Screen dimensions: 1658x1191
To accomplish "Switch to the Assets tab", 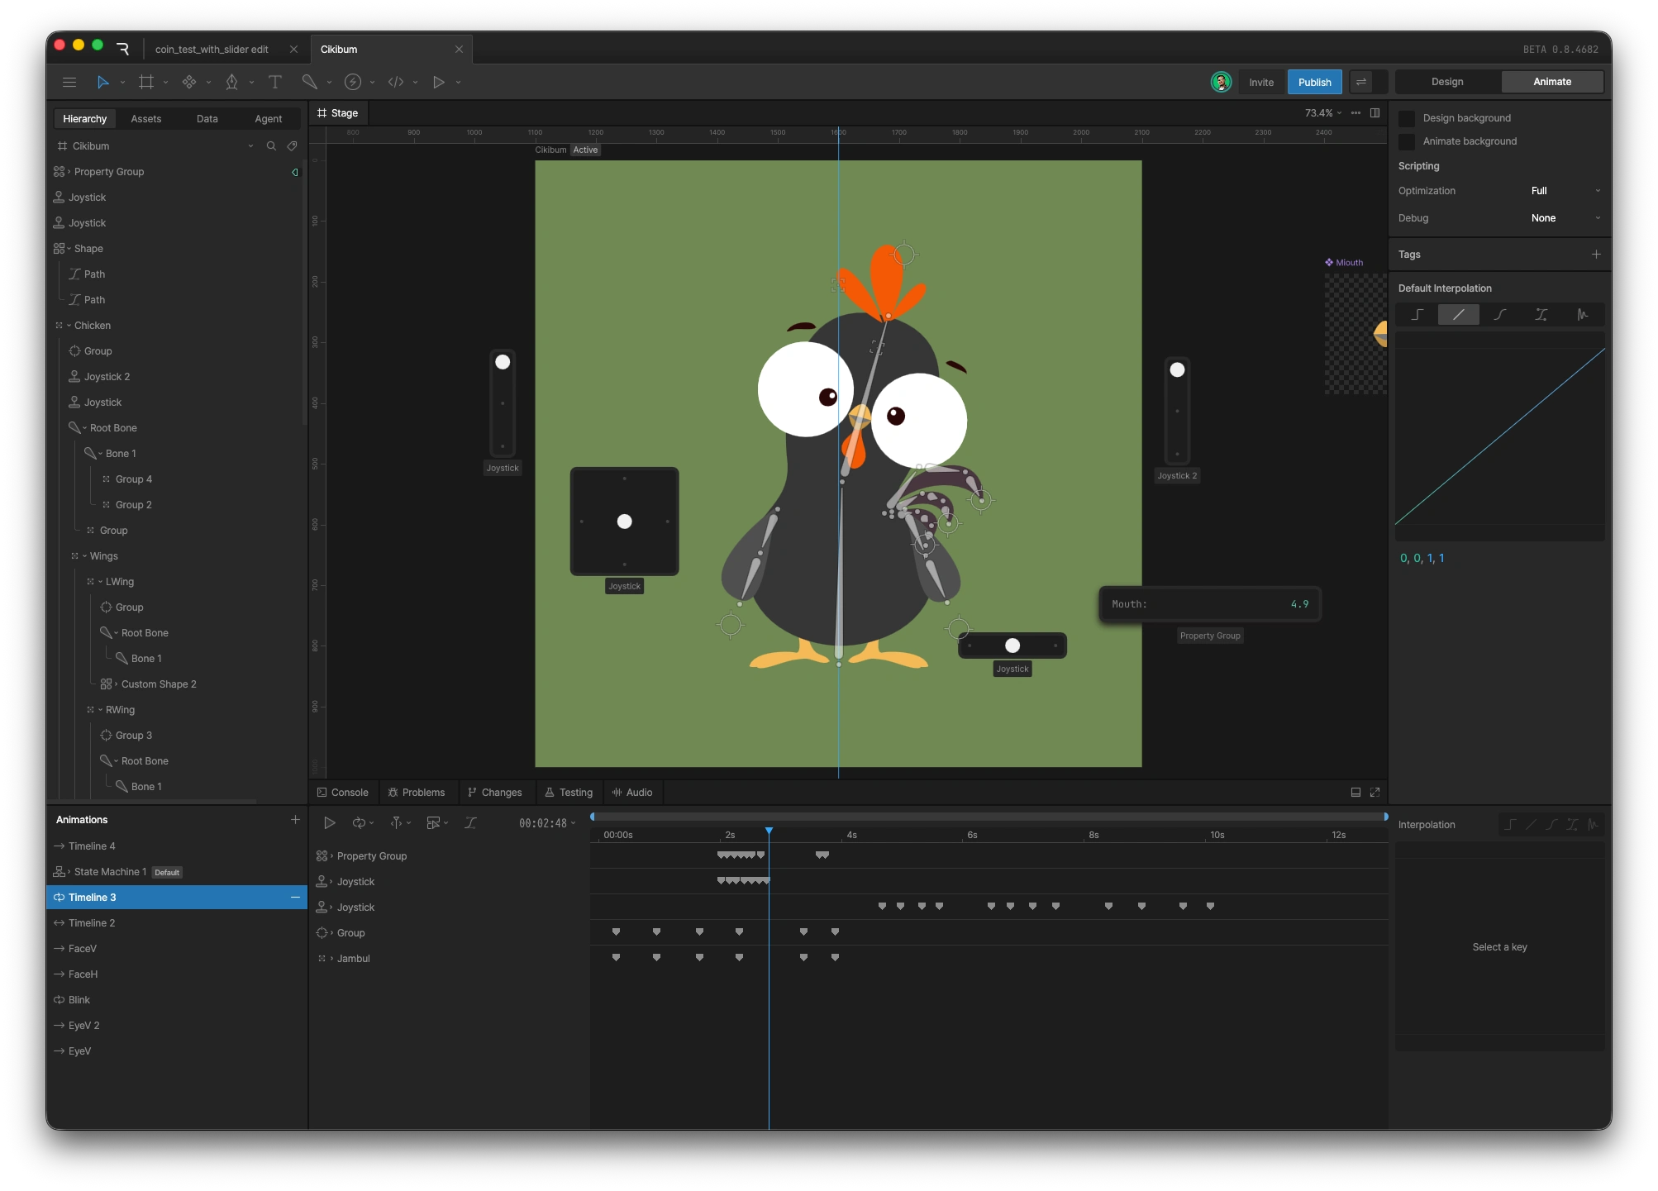I will pos(146,119).
